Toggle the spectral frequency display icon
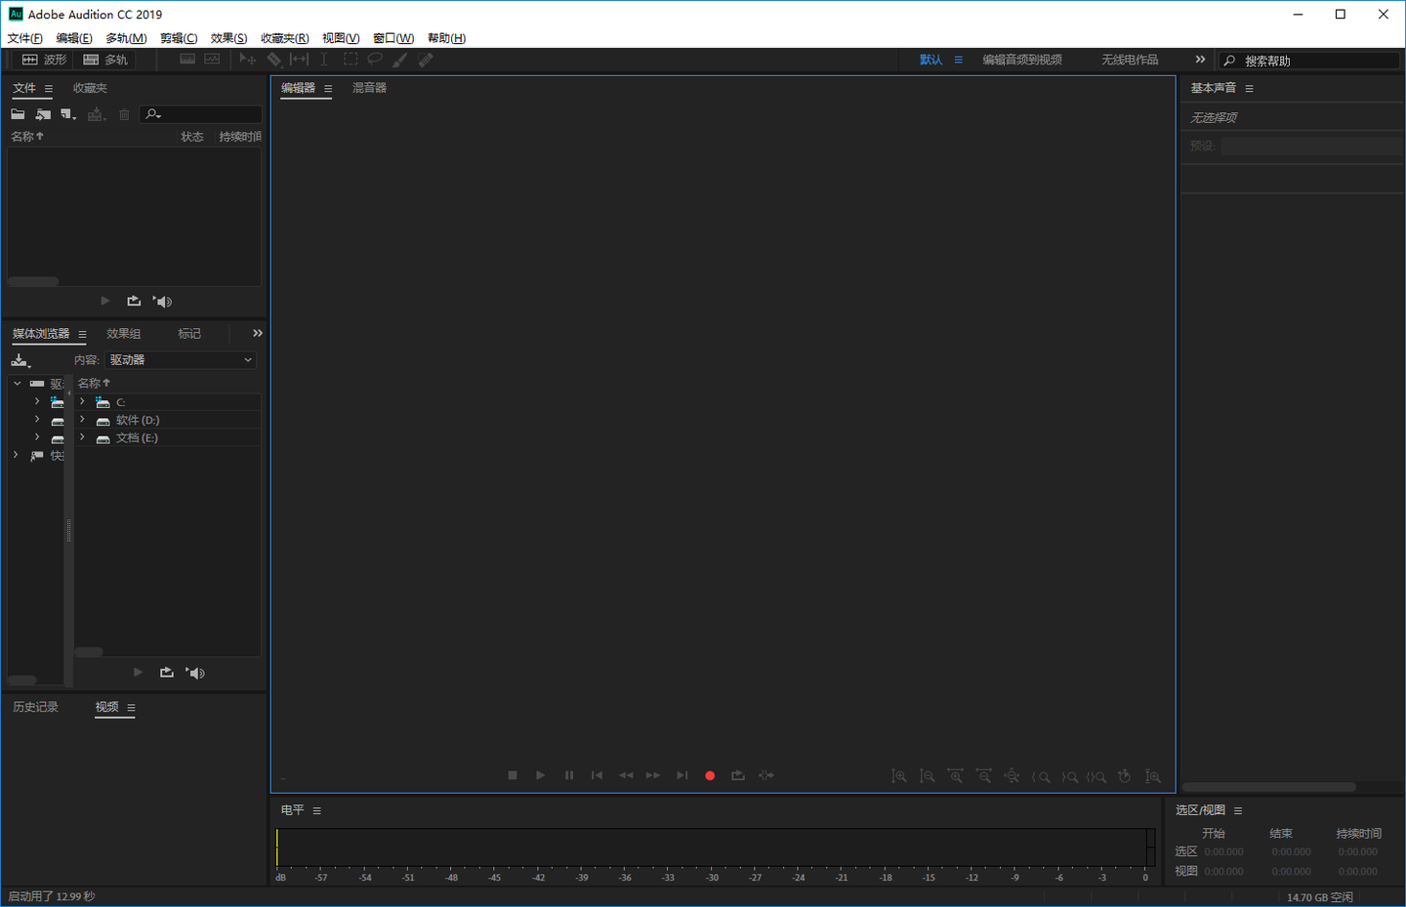The height and width of the screenshot is (907, 1406). click(187, 60)
